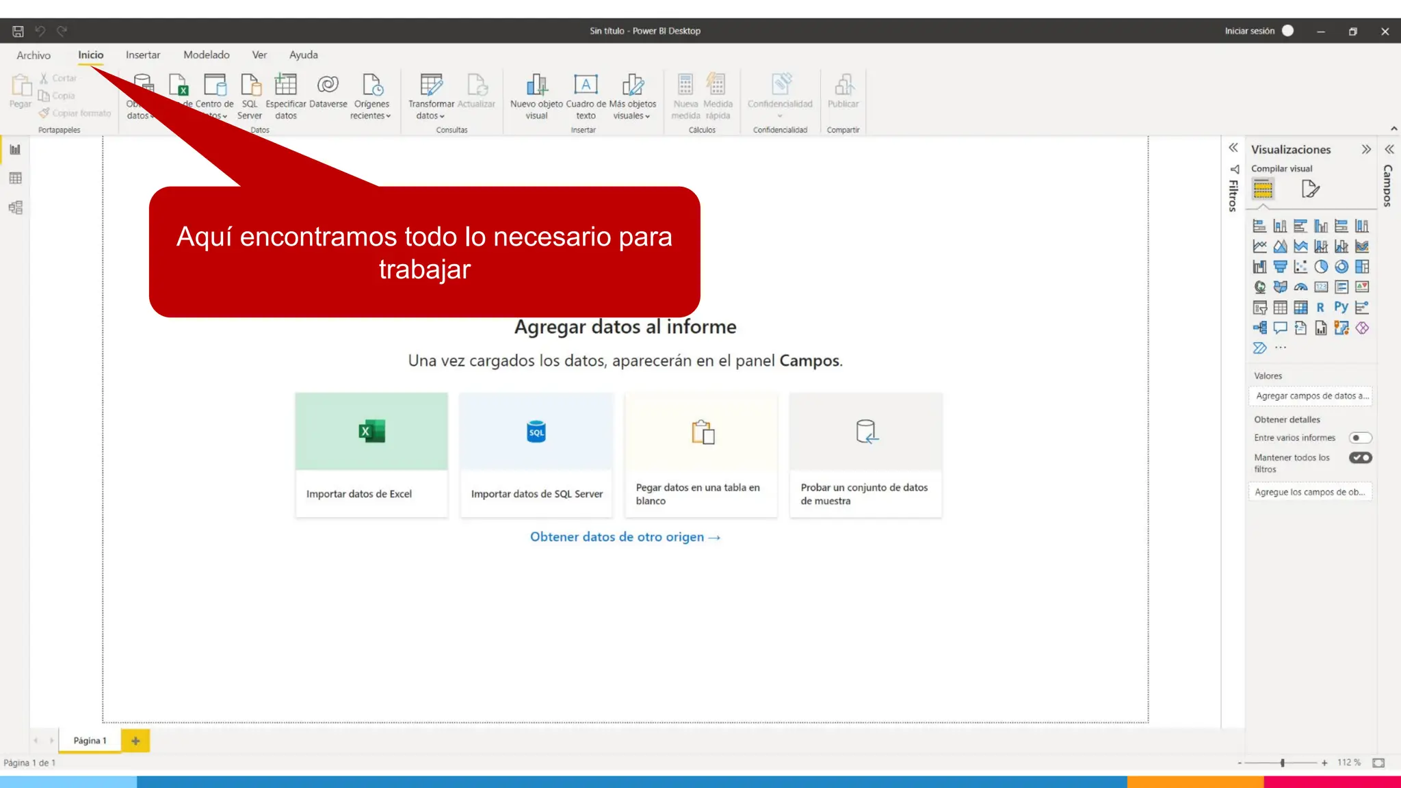Image resolution: width=1401 pixels, height=788 pixels.
Task: Open the data view sidebar icon
Action: pyautogui.click(x=15, y=179)
